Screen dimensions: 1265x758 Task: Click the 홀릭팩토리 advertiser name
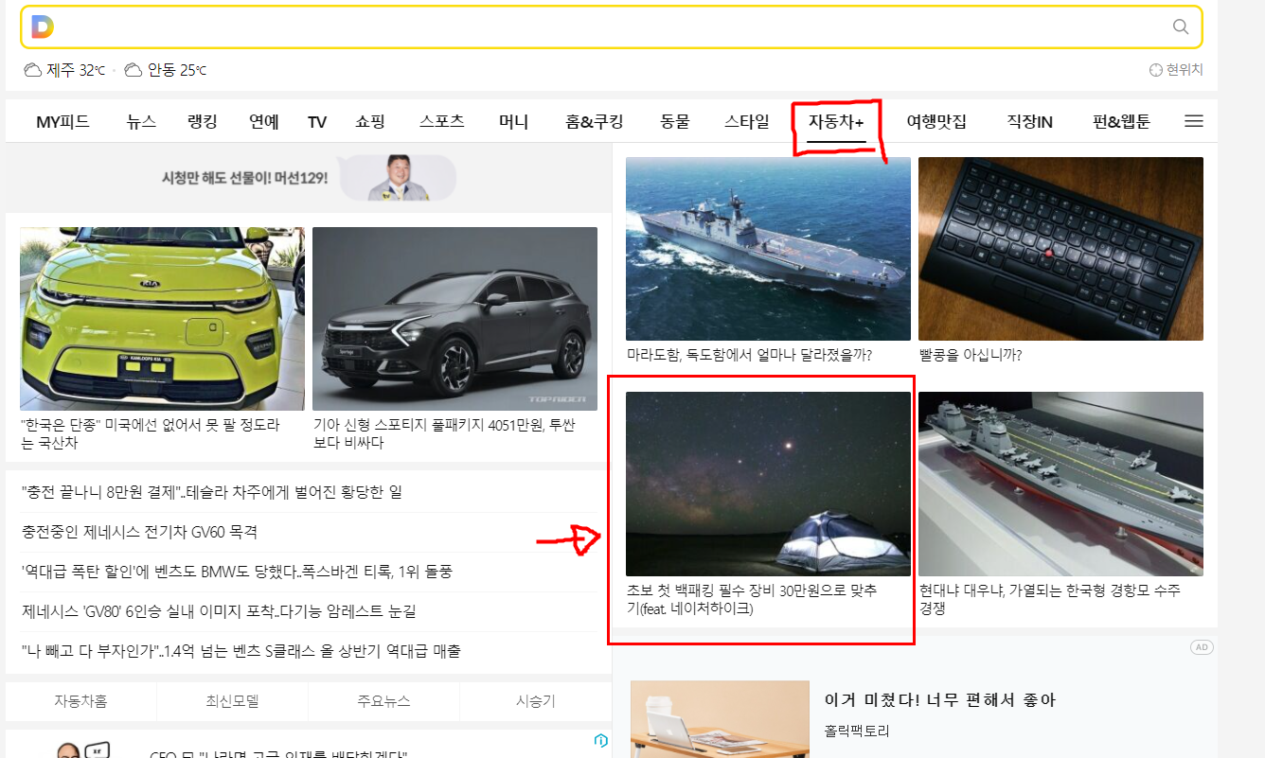pyautogui.click(x=857, y=731)
